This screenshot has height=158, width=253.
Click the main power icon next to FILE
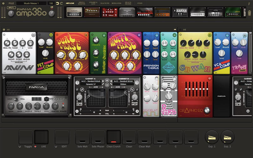pos(3,3)
